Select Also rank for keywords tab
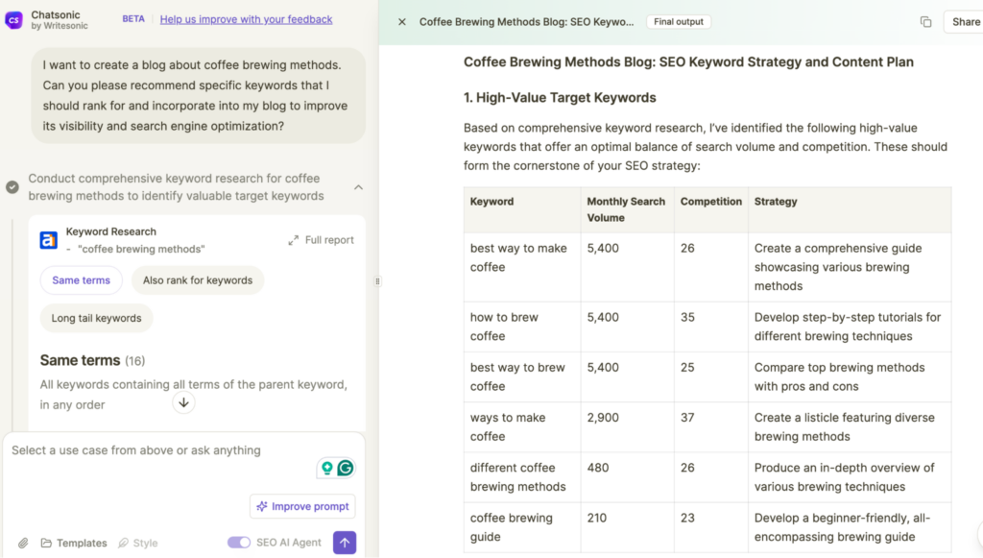 pyautogui.click(x=198, y=280)
